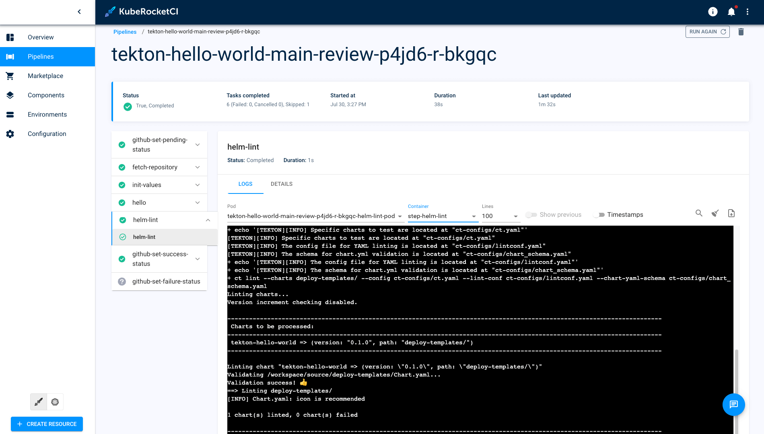Switch to the Kubernetes wheel view
Image resolution: width=764 pixels, height=434 pixels.
55,402
